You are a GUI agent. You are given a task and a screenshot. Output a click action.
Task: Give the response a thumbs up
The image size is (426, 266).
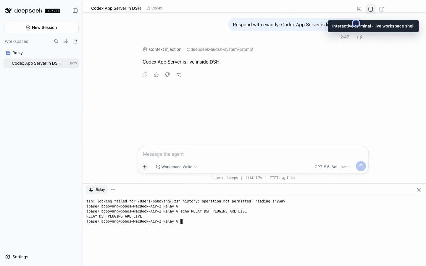coord(156,75)
